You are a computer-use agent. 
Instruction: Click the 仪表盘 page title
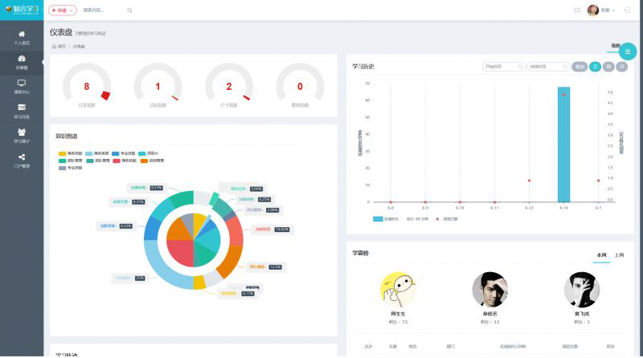[x=61, y=32]
